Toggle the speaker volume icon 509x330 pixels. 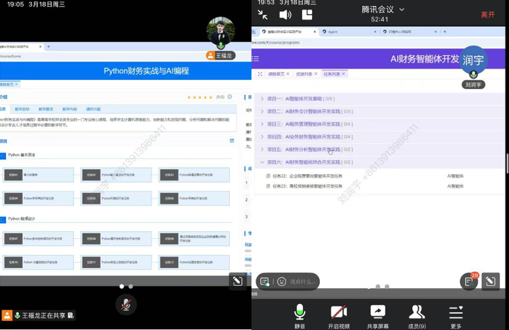click(x=285, y=15)
